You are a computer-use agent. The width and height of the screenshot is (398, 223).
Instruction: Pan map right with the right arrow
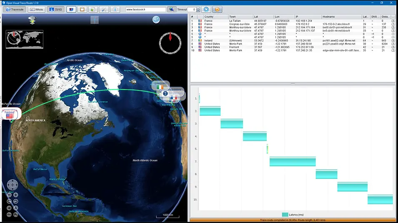tap(16, 185)
